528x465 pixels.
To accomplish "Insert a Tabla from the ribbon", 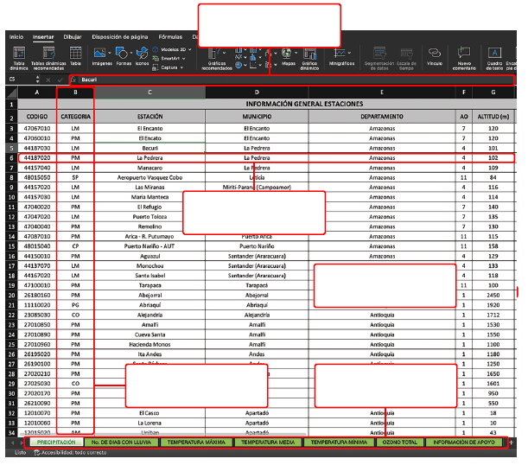I will pos(75,54).
